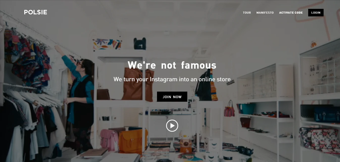340x162 pixels.
Task: Click the colorful floral artwork above the center shelf
Action: point(107,44)
